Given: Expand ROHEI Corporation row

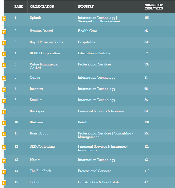Looking at the screenshot, I should [x=4, y=54].
